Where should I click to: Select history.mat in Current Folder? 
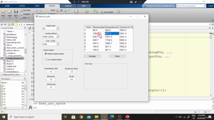point(11,40)
